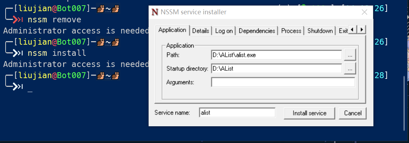Open the Dependencies tab
The width and height of the screenshot is (409, 143).
click(257, 31)
